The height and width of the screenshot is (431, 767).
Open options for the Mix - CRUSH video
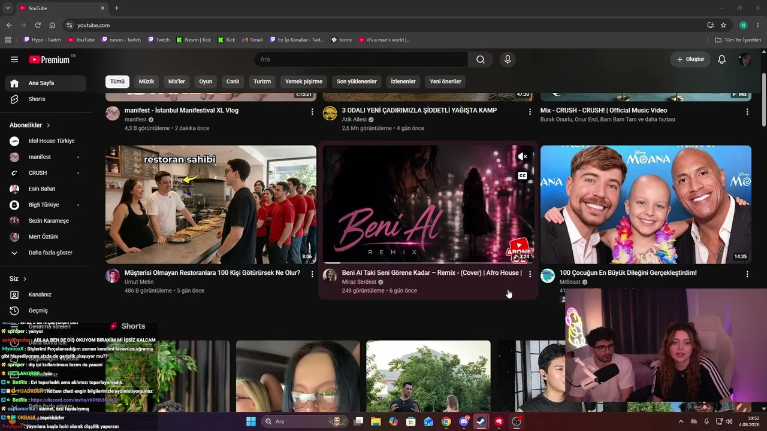coord(747,112)
